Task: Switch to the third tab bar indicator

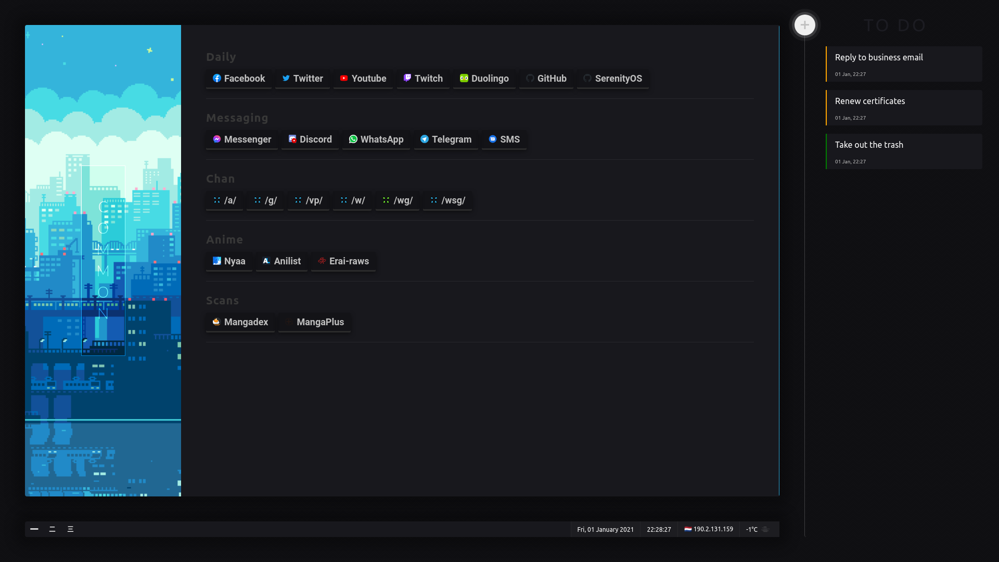Action: point(70,529)
